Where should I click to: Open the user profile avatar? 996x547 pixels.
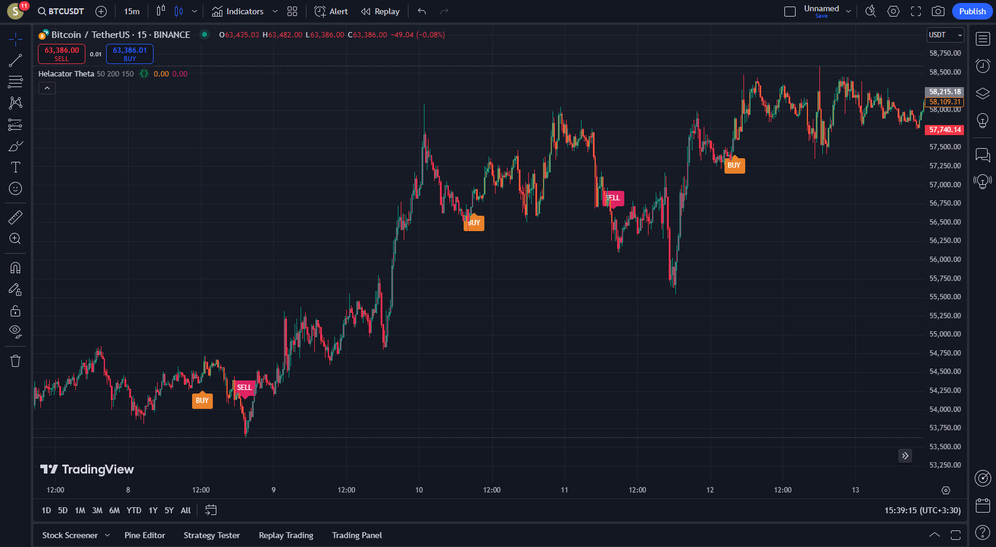[15, 11]
